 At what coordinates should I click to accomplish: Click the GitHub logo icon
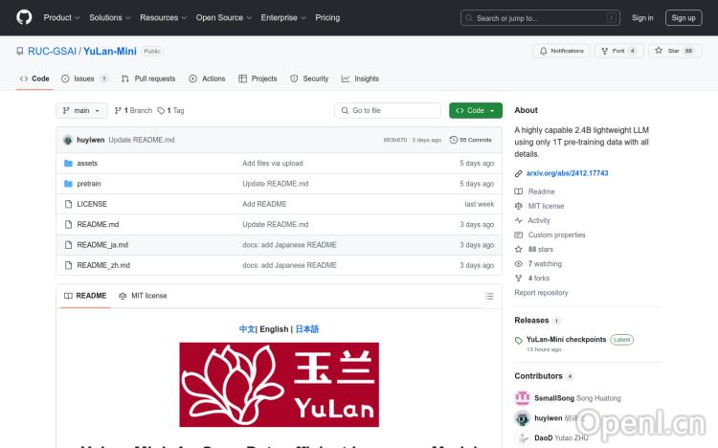coord(24,17)
